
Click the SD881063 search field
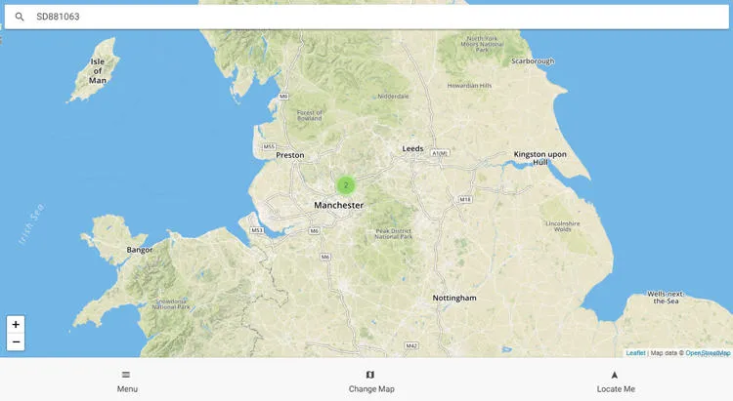point(366,17)
